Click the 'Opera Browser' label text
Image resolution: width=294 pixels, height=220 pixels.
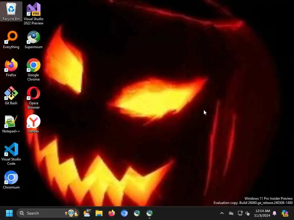33,105
